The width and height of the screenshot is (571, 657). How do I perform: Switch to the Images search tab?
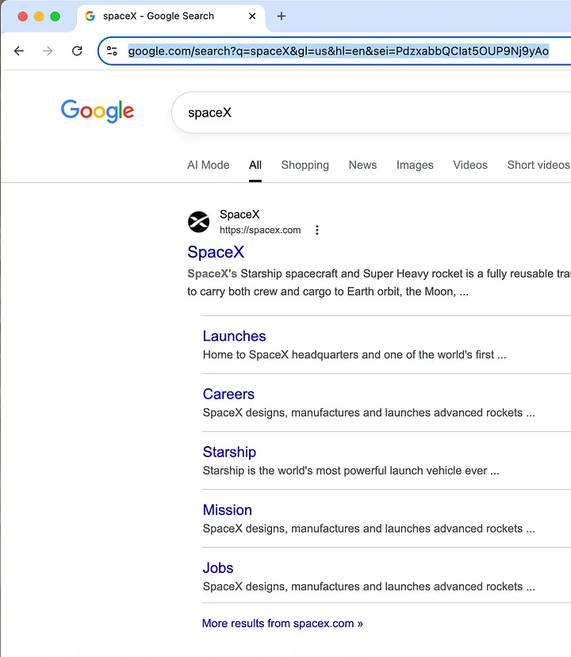point(415,165)
